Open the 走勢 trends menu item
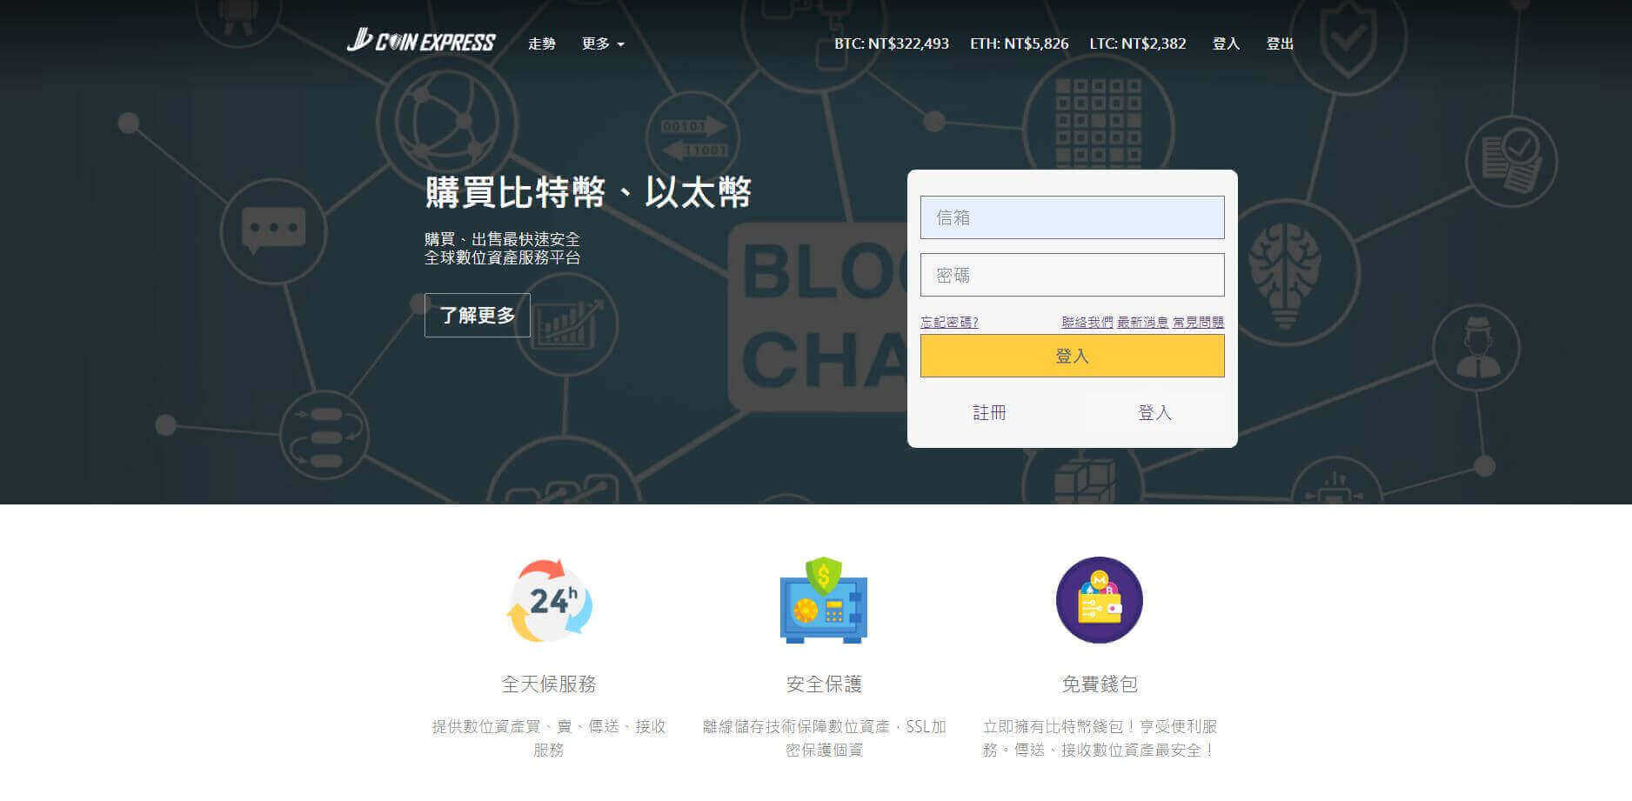 click(541, 43)
